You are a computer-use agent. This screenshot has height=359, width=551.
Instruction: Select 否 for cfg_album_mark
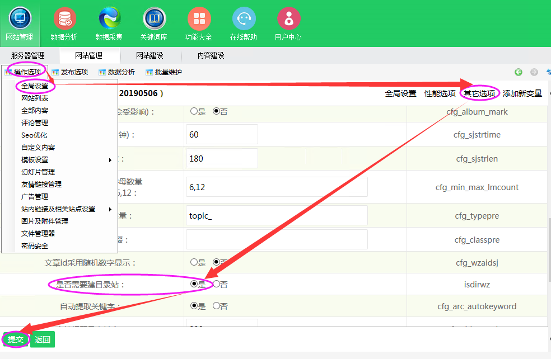click(216, 111)
